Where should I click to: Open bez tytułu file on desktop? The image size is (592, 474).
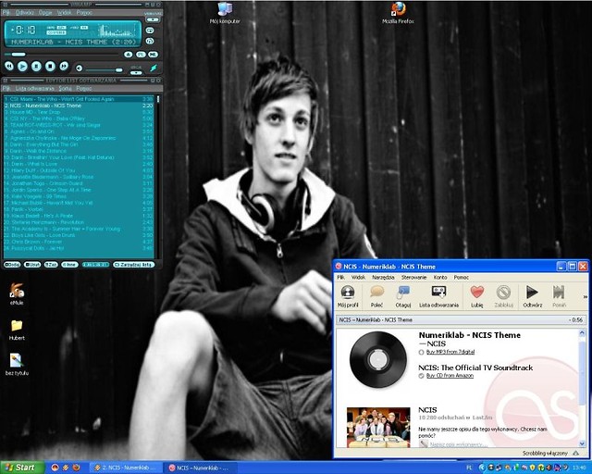[17, 365]
